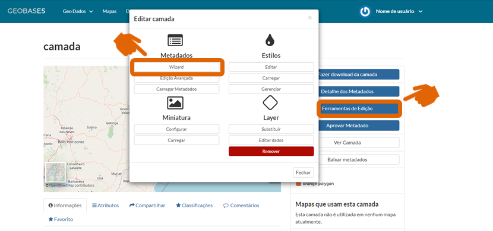The height and width of the screenshot is (231, 493).
Task: Open the Wizard metadata editor
Action: (176, 67)
